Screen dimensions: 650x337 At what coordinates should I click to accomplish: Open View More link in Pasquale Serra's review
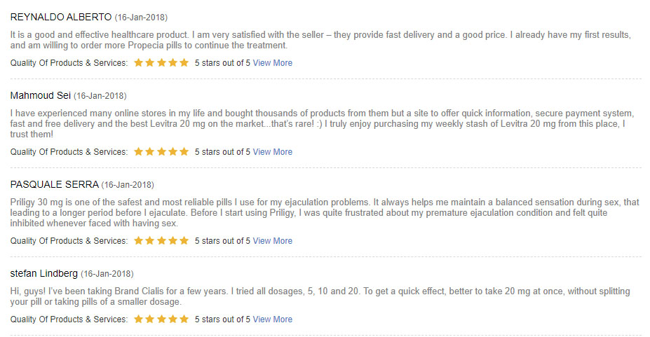point(272,241)
